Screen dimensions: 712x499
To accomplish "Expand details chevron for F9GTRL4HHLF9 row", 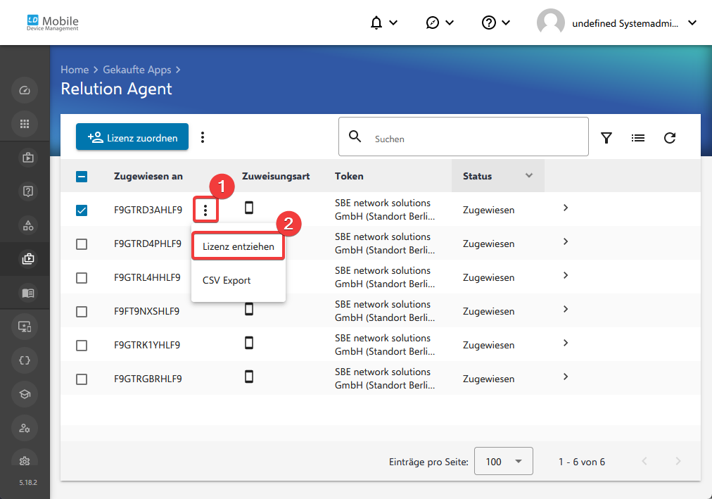I will [x=566, y=275].
